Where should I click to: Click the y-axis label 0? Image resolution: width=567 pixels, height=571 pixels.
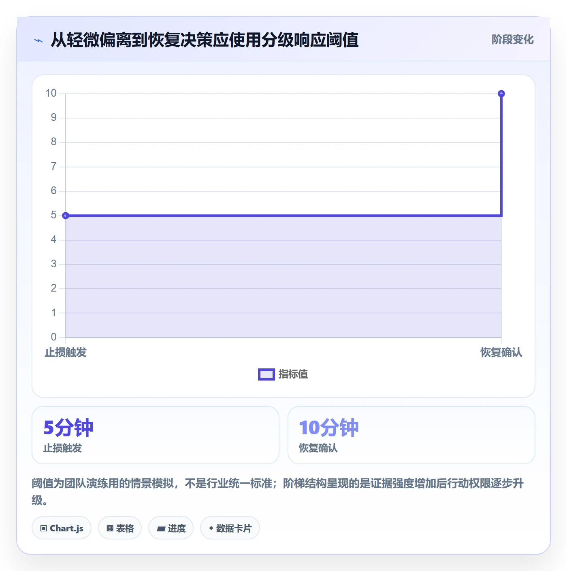point(53,337)
